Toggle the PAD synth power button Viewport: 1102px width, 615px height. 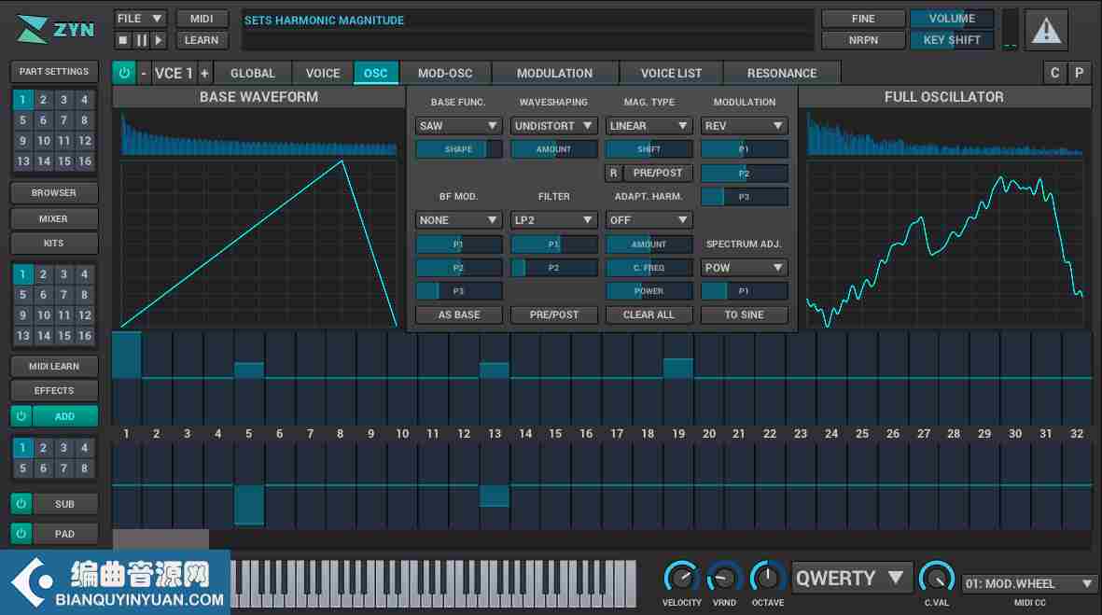[x=21, y=534]
